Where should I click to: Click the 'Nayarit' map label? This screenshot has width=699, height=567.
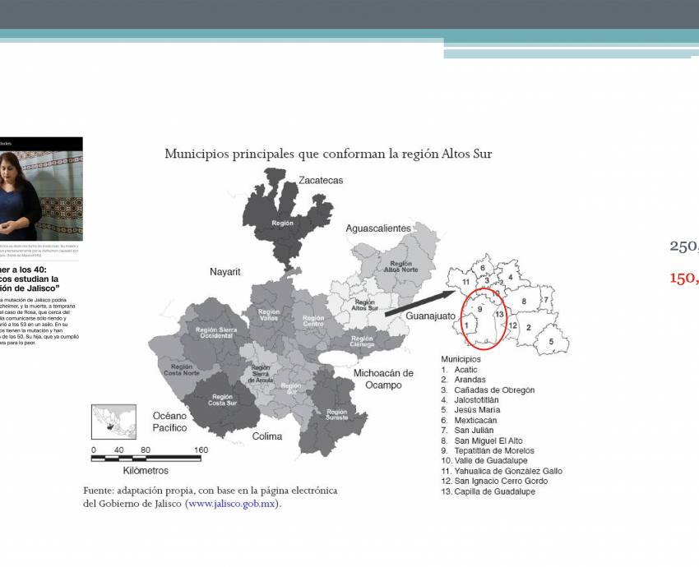(x=225, y=272)
